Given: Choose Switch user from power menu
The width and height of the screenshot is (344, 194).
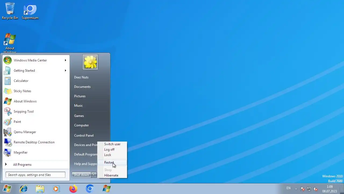Looking at the screenshot, I should (x=112, y=144).
